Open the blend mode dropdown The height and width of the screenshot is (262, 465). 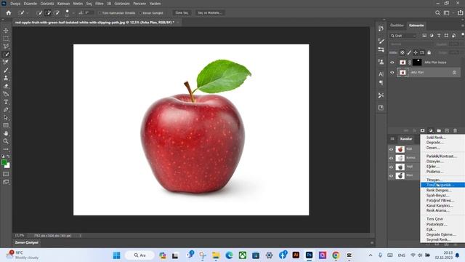[411, 44]
